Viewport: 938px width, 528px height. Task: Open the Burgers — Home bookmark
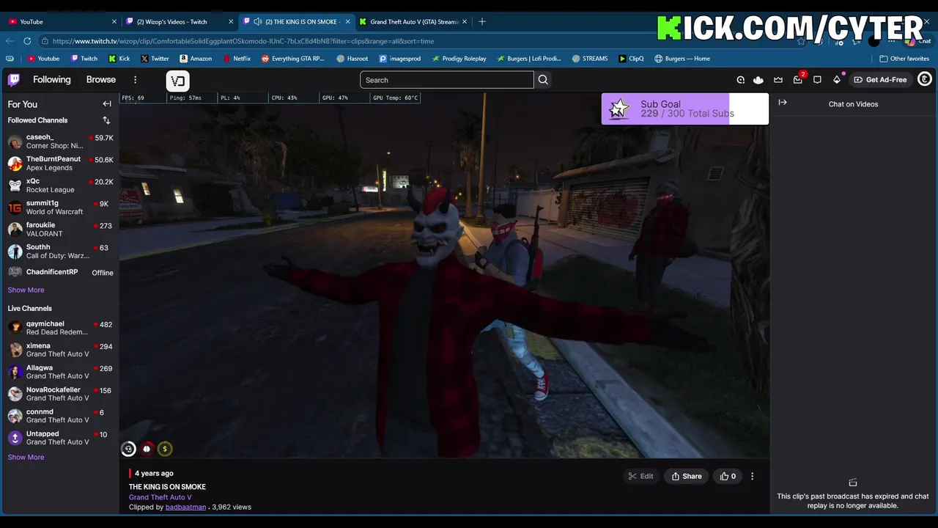pos(682,59)
